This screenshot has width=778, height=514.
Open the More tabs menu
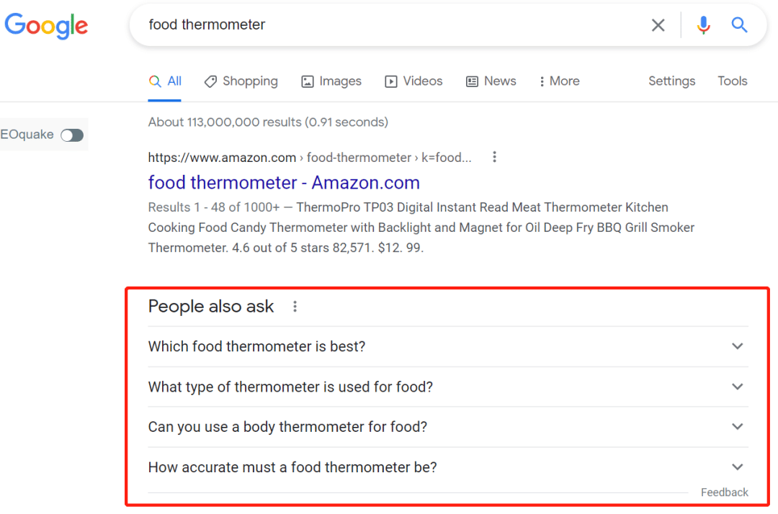(559, 81)
